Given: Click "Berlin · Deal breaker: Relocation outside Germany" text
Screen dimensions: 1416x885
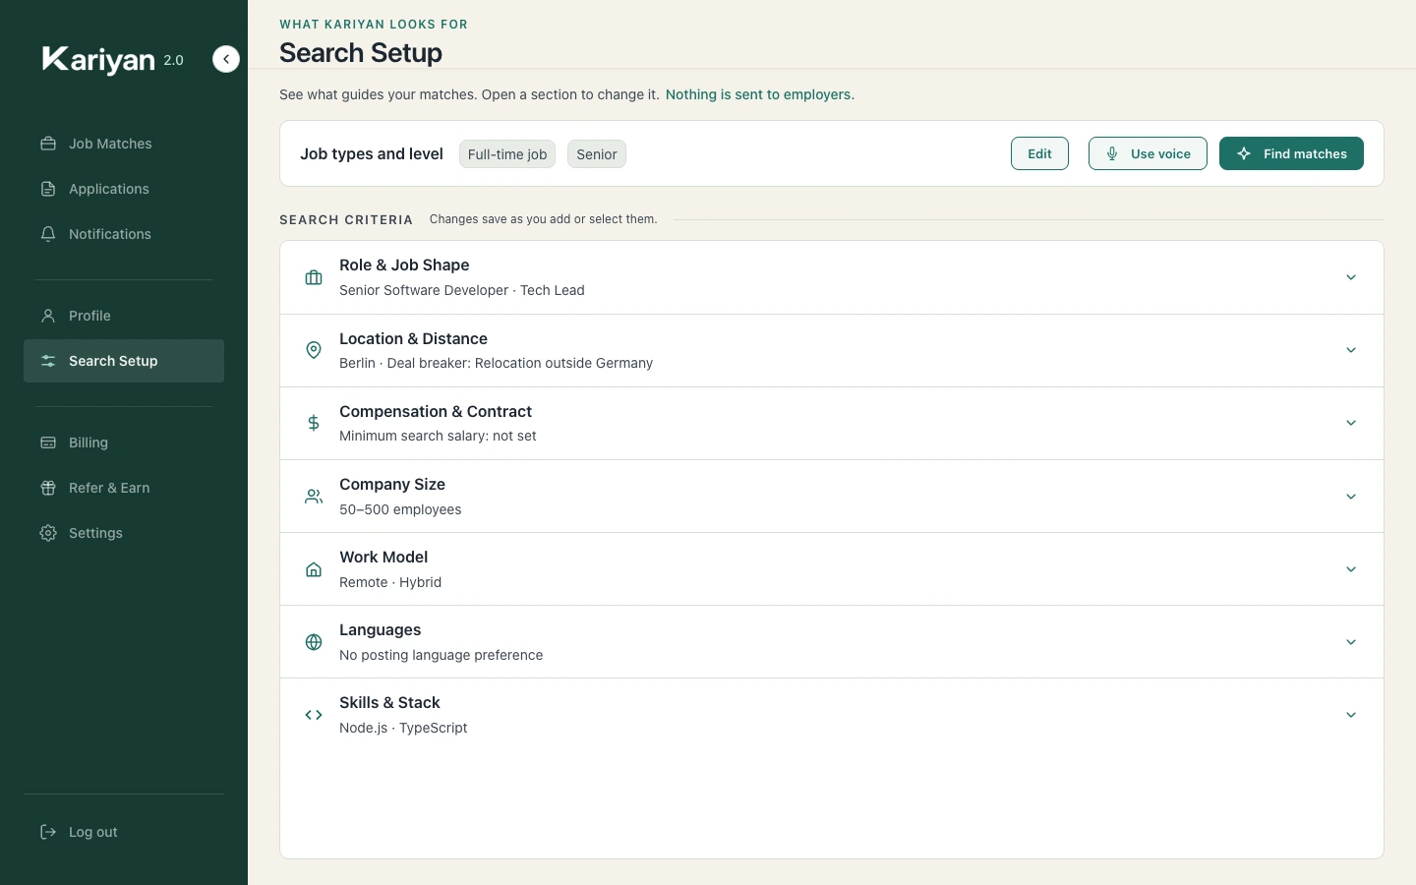Looking at the screenshot, I should pyautogui.click(x=496, y=363).
